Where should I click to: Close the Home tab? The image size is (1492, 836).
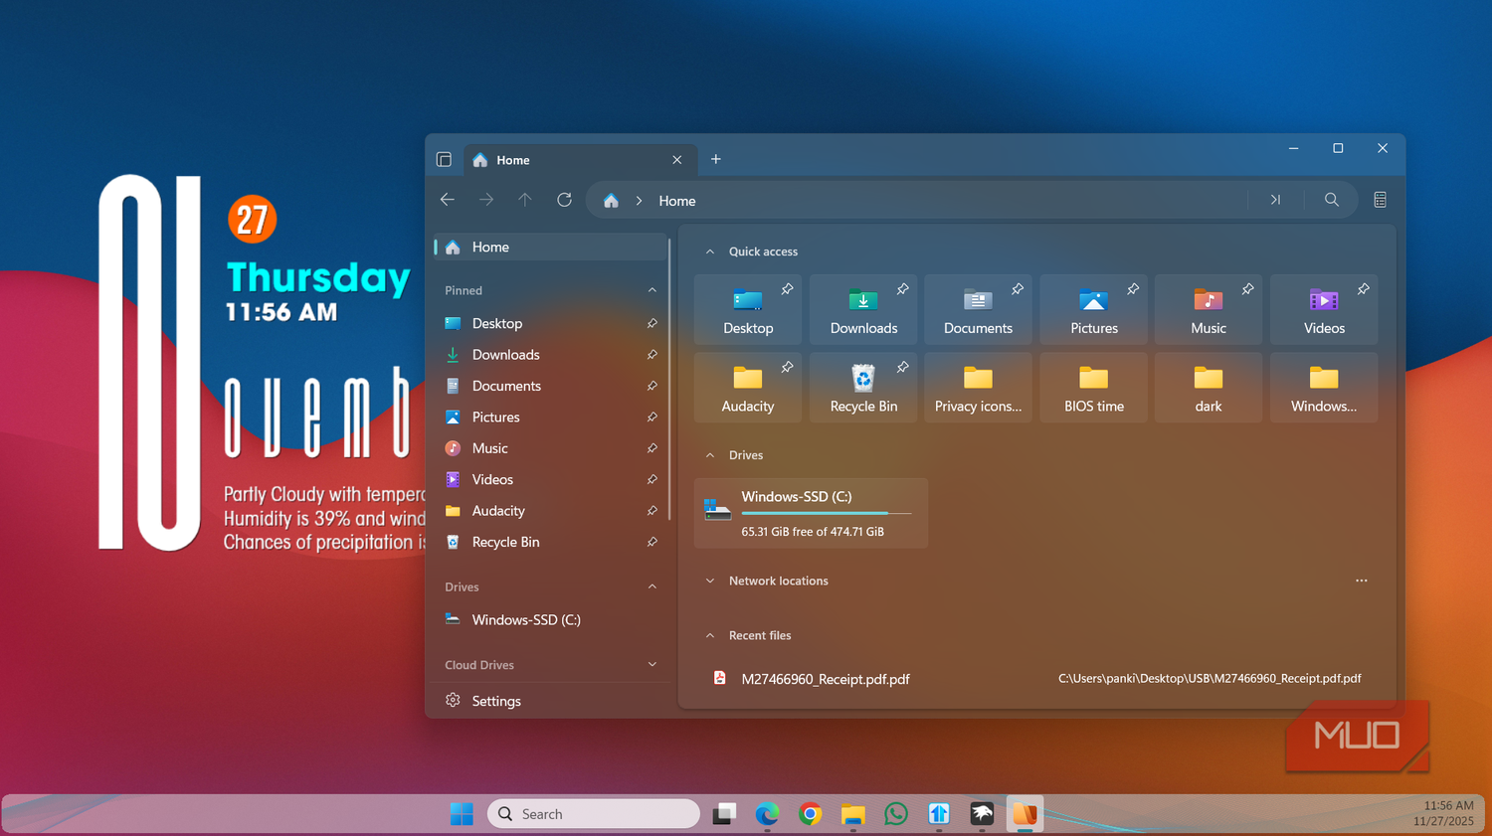click(x=677, y=160)
